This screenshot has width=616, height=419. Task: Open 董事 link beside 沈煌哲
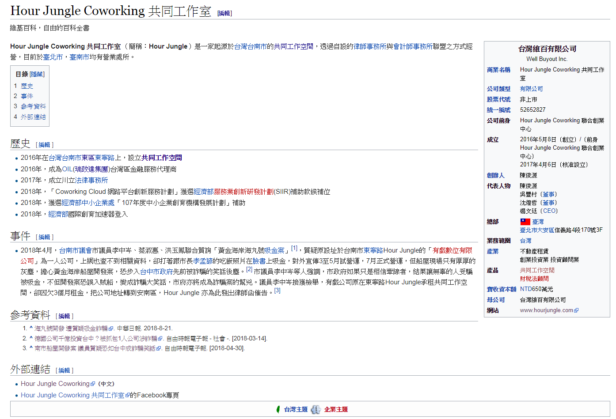point(548,203)
